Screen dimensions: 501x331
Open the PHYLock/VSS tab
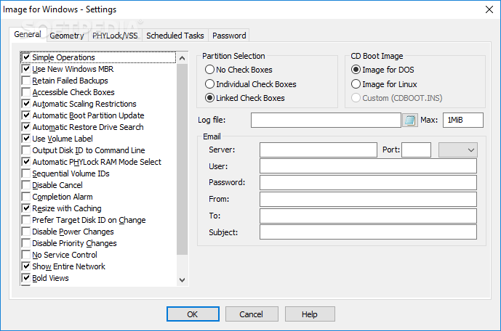[115, 36]
